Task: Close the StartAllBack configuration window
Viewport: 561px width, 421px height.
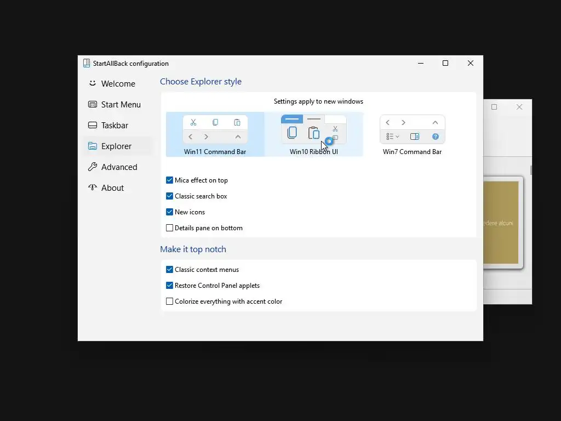Action: [471, 63]
